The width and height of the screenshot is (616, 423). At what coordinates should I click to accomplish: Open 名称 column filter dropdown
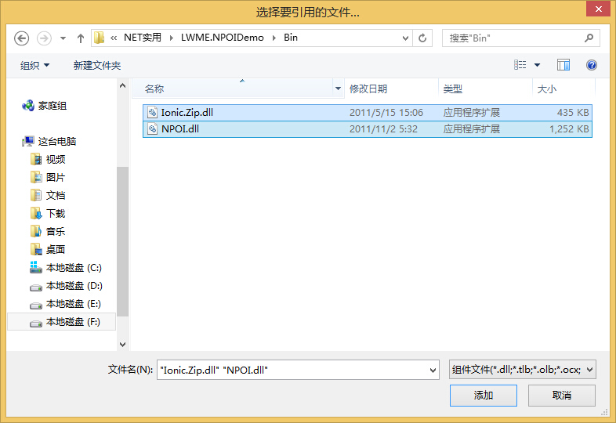[338, 89]
